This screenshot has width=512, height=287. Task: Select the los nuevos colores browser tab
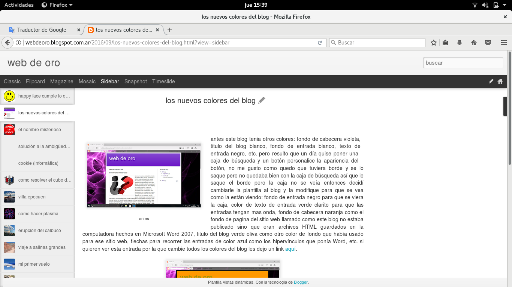pyautogui.click(x=123, y=30)
